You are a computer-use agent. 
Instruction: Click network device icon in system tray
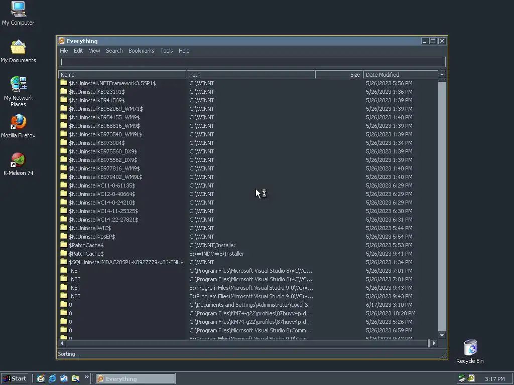coord(462,378)
